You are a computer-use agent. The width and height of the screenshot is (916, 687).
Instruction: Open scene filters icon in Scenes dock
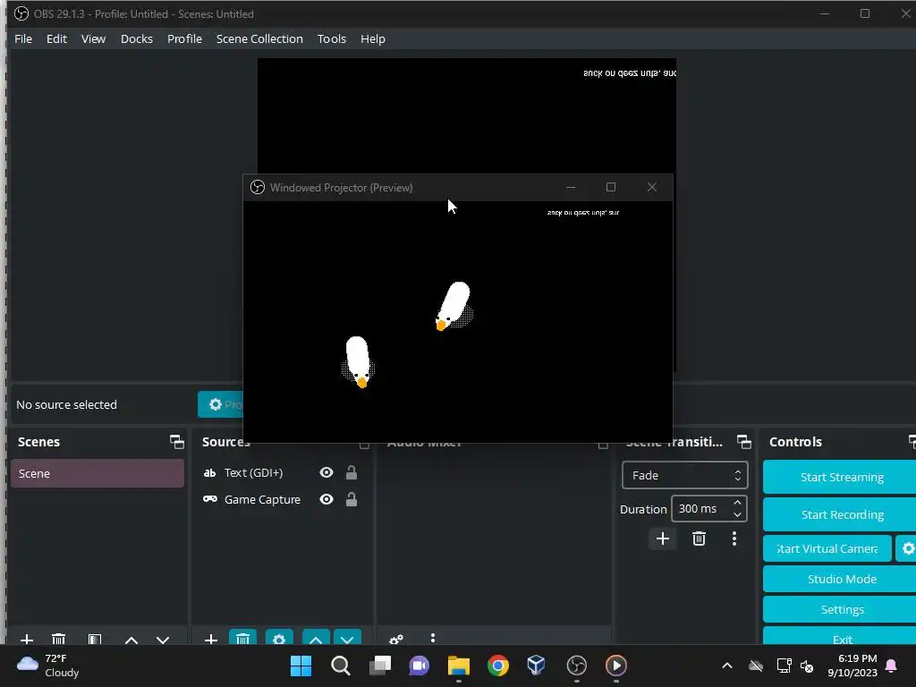point(95,639)
